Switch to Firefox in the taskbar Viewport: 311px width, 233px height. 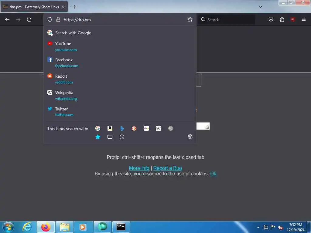(46, 227)
